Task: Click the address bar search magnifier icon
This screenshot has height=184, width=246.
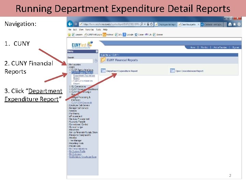Action: [x=142, y=24]
